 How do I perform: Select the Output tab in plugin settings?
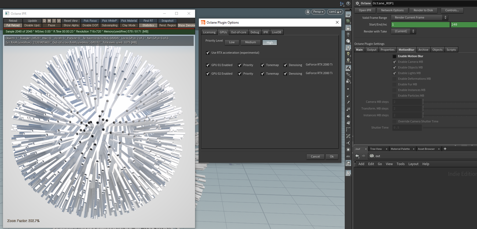coord(372,50)
